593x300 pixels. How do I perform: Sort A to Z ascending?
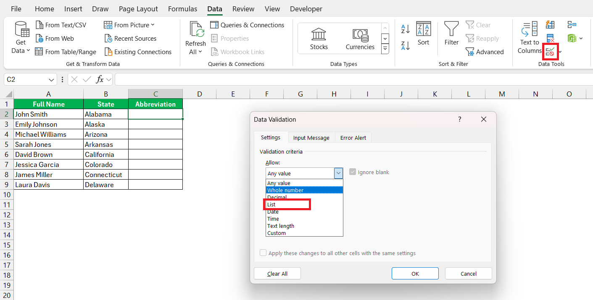[406, 29]
